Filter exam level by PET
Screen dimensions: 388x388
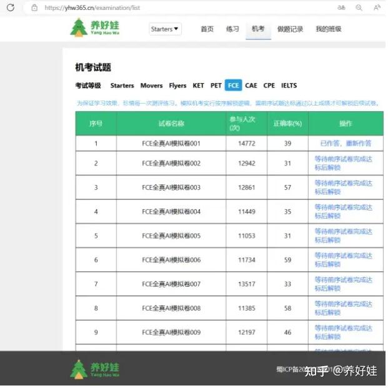[x=216, y=86]
